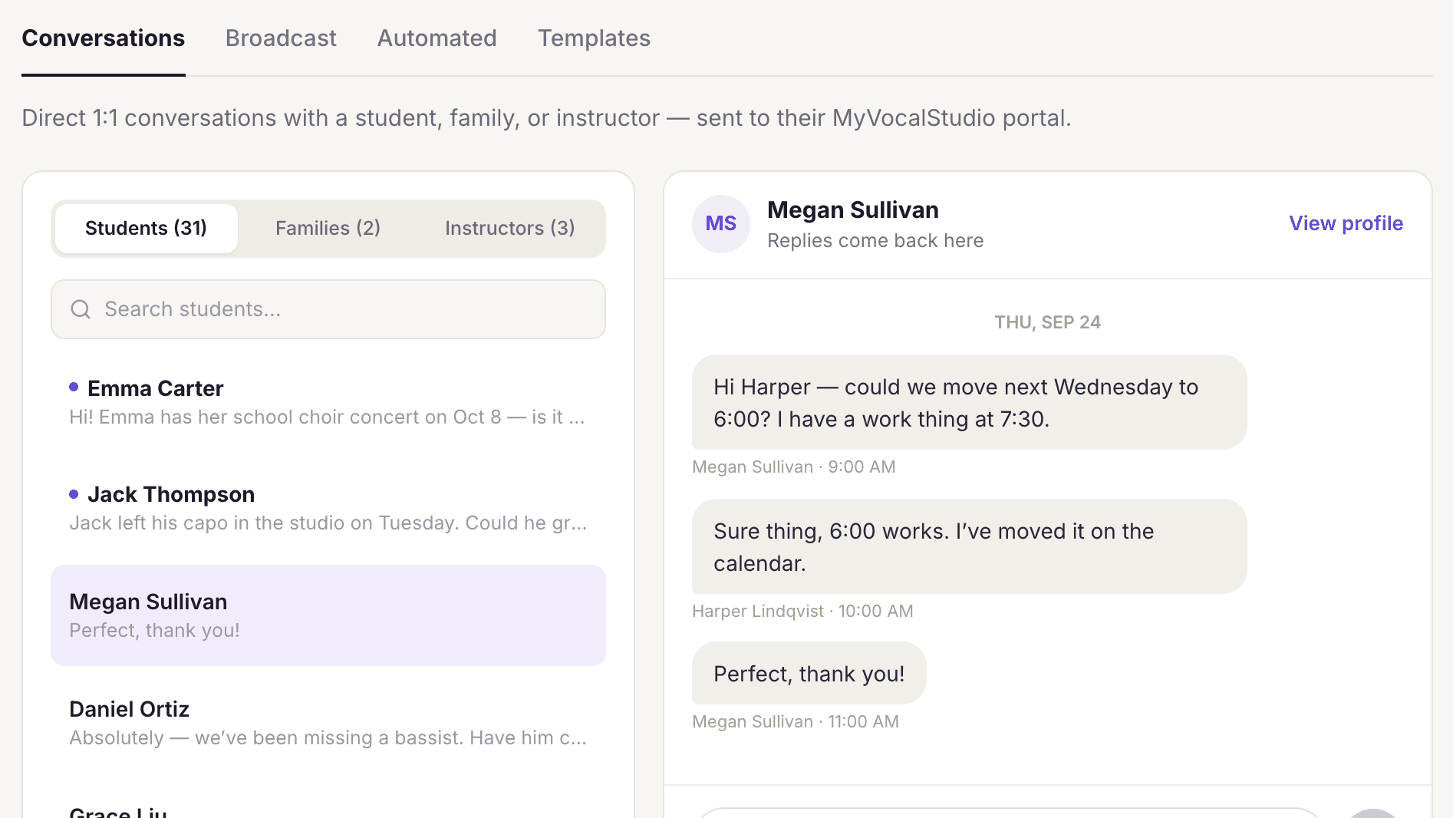Select the Megan Sullivan conversation row
This screenshot has width=1453, height=818.
click(328, 615)
